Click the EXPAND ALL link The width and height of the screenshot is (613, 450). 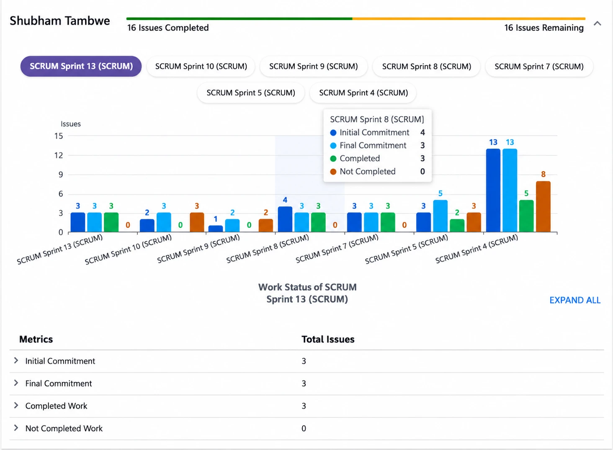(x=575, y=300)
